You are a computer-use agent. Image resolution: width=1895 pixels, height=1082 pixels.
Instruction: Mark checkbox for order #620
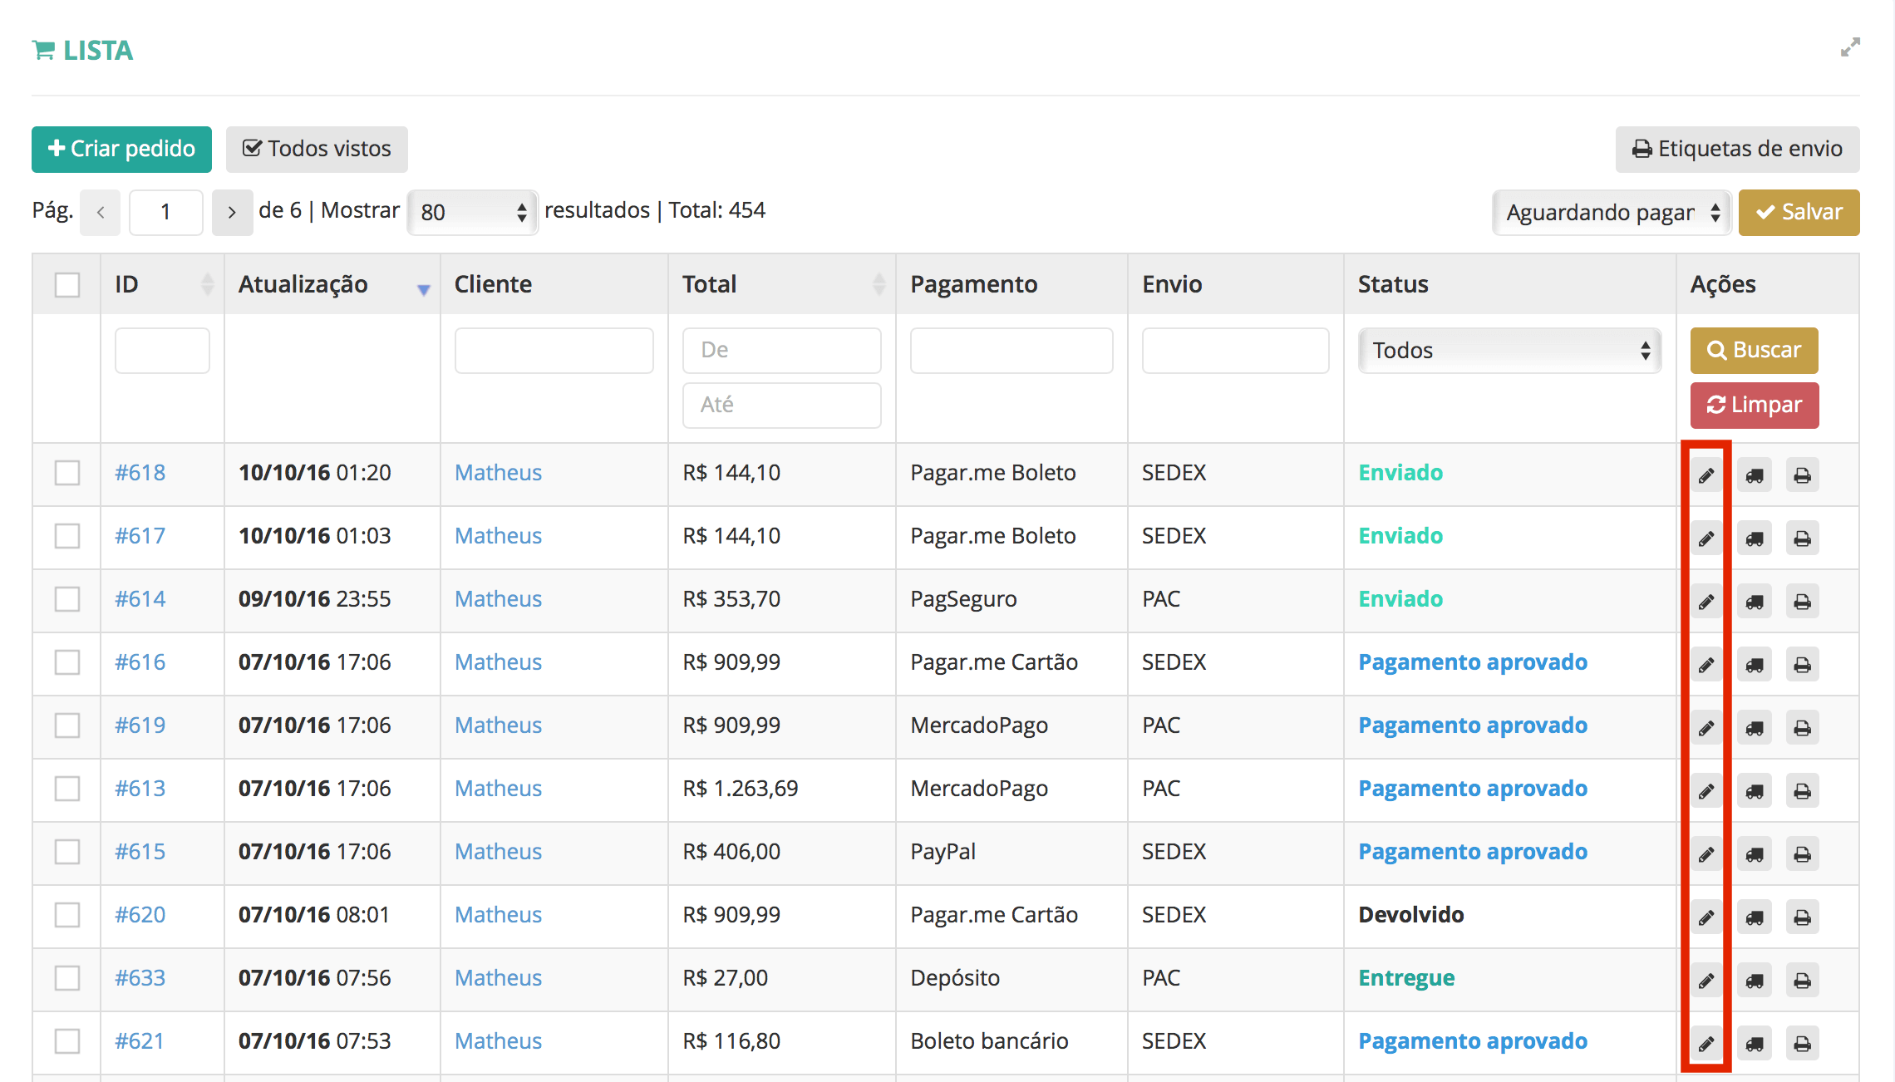click(x=67, y=915)
